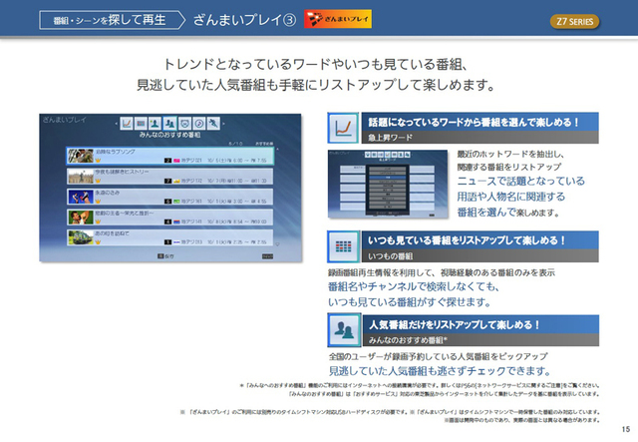Click crown icon in 永遠のきみ row
The width and height of the screenshot is (638, 442).
pos(98,201)
